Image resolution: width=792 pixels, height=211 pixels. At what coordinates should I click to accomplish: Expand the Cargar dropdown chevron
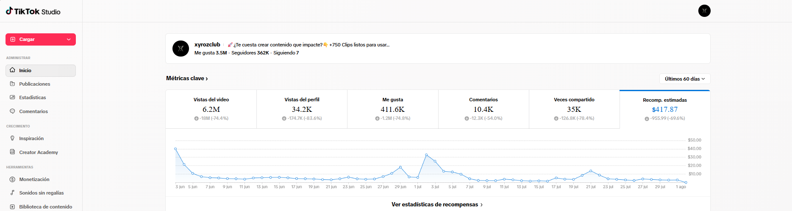coord(69,39)
